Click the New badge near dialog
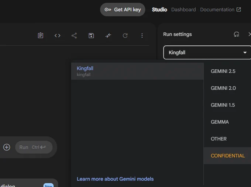Viewport: 251px width, 187px height. 48,185
